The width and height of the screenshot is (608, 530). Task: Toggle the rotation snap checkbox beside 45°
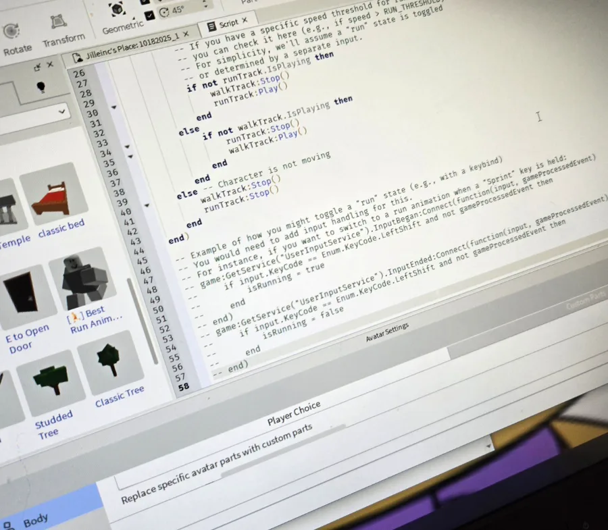click(149, 15)
